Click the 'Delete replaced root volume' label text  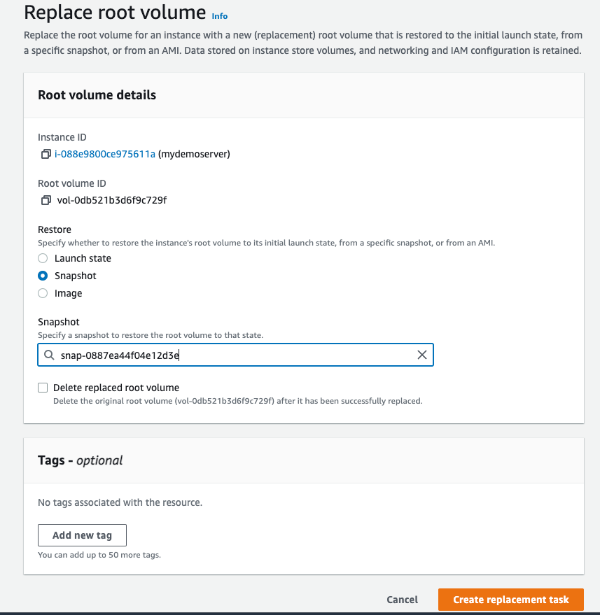click(116, 388)
